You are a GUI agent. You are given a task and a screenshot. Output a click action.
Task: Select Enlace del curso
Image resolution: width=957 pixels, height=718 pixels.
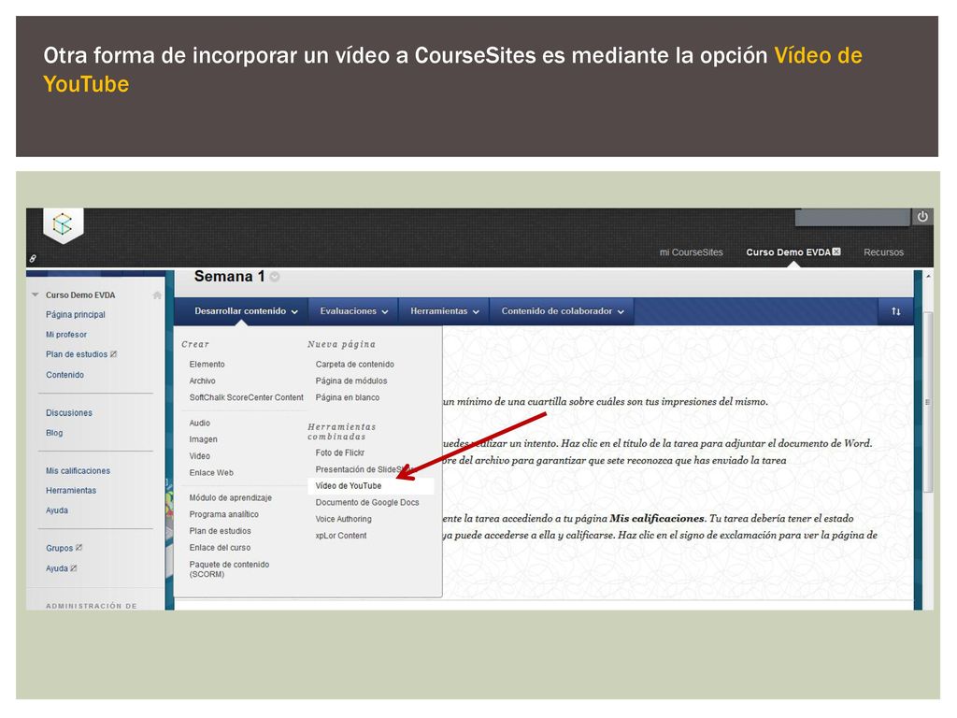pos(220,548)
